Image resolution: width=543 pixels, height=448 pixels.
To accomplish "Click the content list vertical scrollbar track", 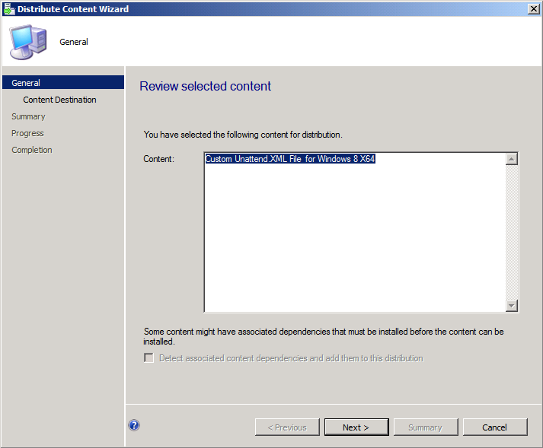I will pos(512,232).
